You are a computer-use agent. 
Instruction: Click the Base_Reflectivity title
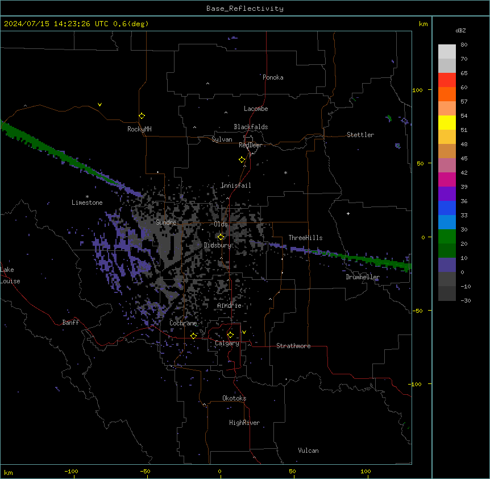click(x=245, y=9)
